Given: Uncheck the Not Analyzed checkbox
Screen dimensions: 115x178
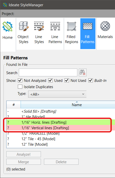Looking at the screenshot, I should click(x=20, y=80).
